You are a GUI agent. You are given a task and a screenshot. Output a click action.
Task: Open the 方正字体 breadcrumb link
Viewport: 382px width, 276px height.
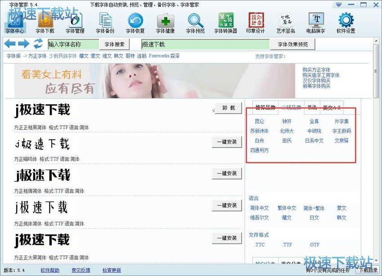coord(37,56)
